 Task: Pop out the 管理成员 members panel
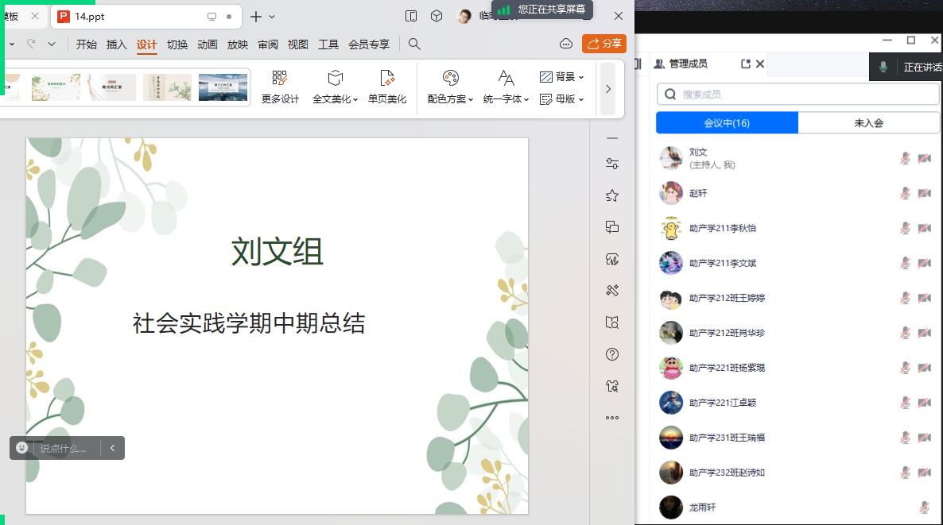[x=745, y=64]
